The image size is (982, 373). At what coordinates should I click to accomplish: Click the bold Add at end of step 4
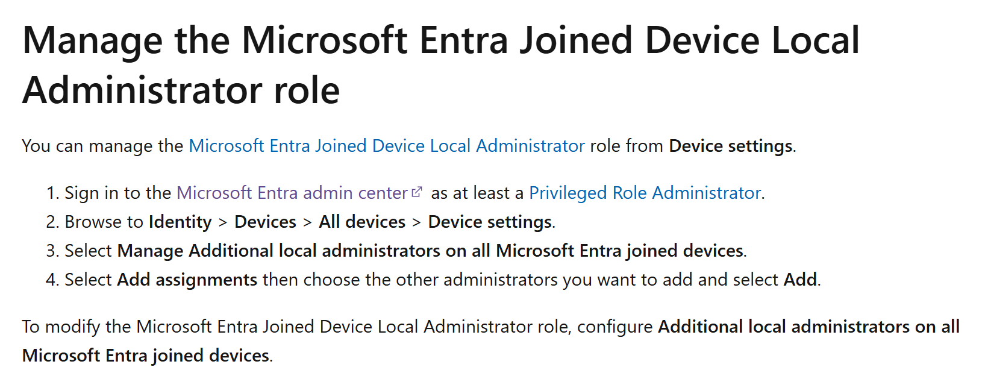[800, 280]
